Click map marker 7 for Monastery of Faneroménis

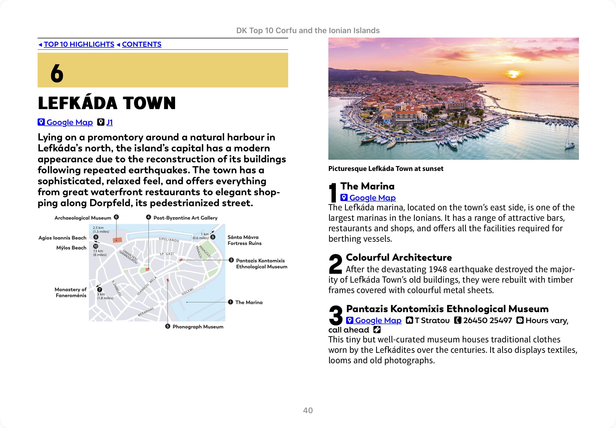click(x=99, y=290)
